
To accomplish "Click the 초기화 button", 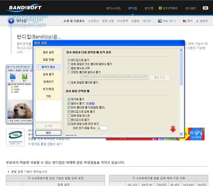I will [x=48, y=126].
